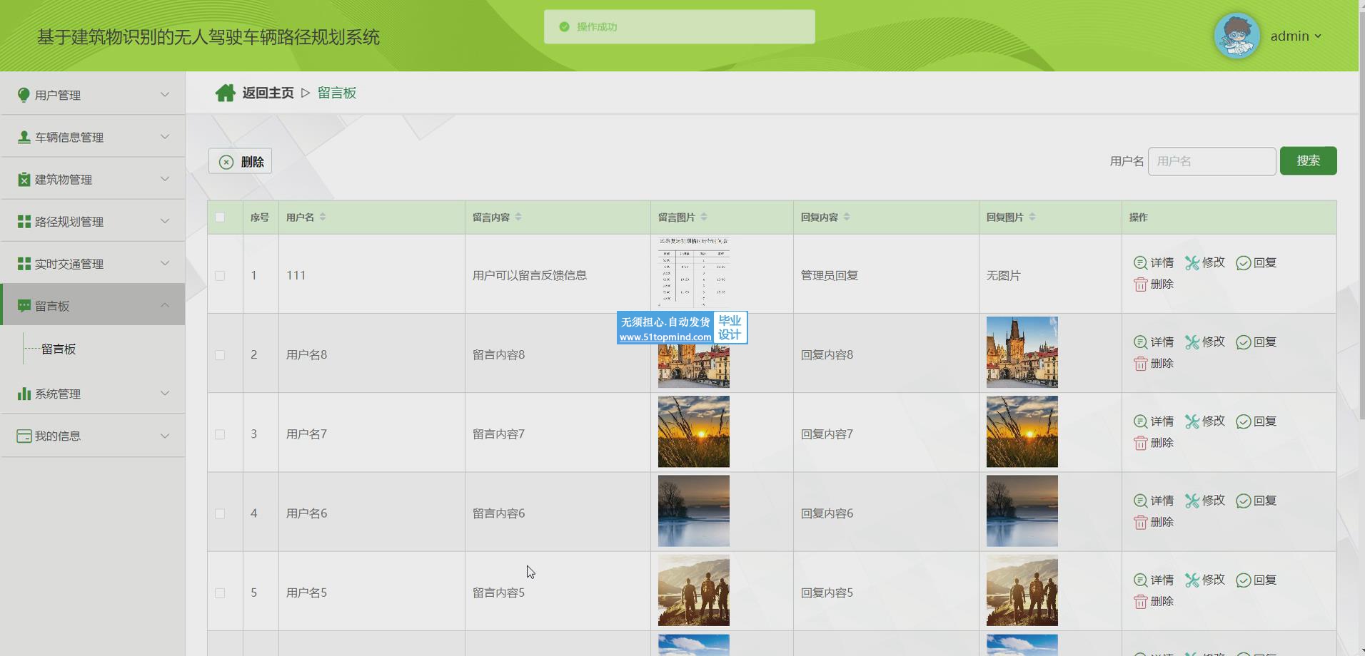Expand the 系统管理 menu chevron
The height and width of the screenshot is (656, 1365).
coord(165,393)
